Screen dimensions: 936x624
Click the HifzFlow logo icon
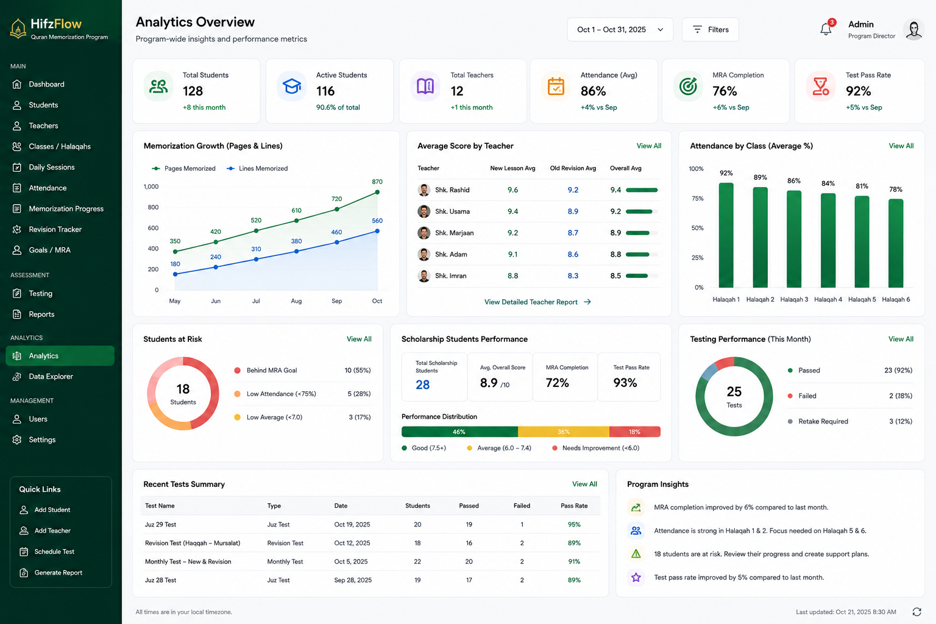click(x=18, y=28)
